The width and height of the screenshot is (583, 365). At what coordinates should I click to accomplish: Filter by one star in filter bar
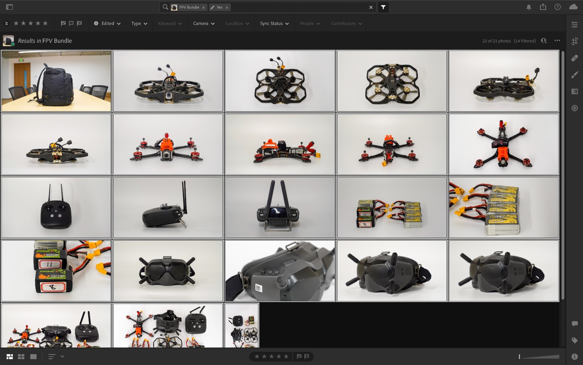point(16,23)
